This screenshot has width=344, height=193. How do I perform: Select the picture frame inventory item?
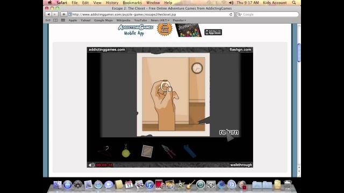pyautogui.click(x=147, y=151)
